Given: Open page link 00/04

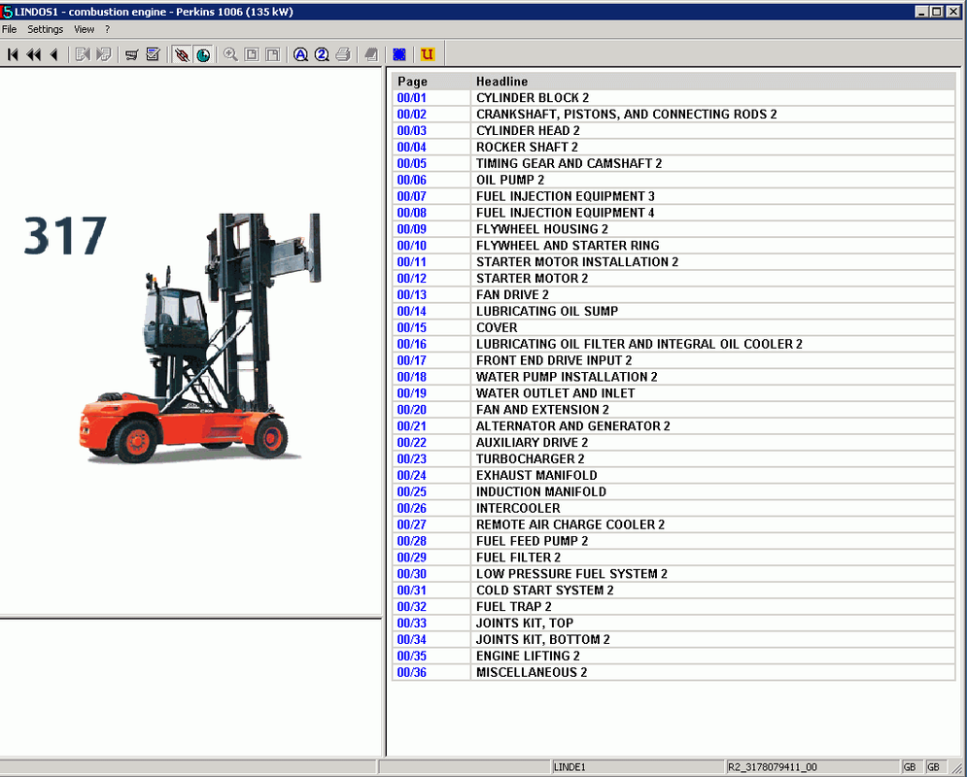Looking at the screenshot, I should 411,148.
